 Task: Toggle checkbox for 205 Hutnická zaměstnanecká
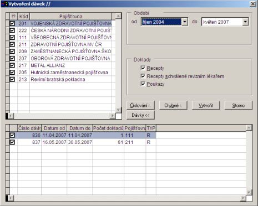[12, 73]
